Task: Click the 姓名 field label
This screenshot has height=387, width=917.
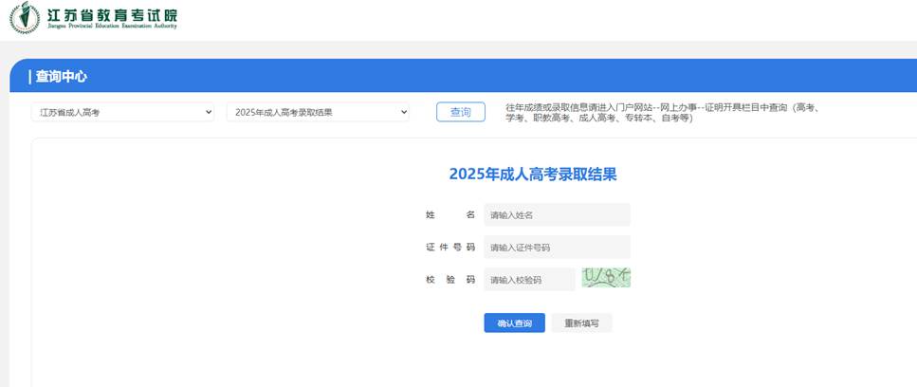Action: point(449,215)
